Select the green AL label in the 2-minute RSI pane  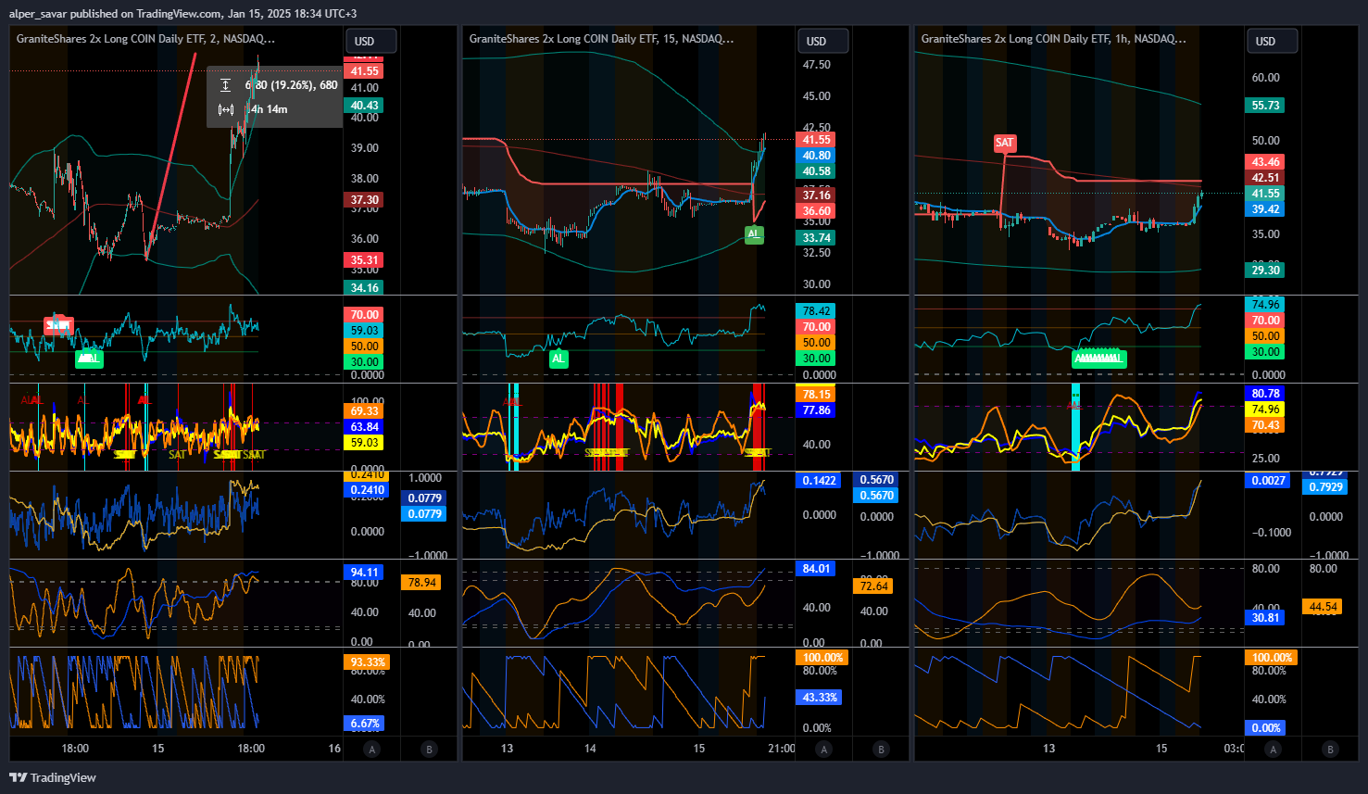[89, 359]
